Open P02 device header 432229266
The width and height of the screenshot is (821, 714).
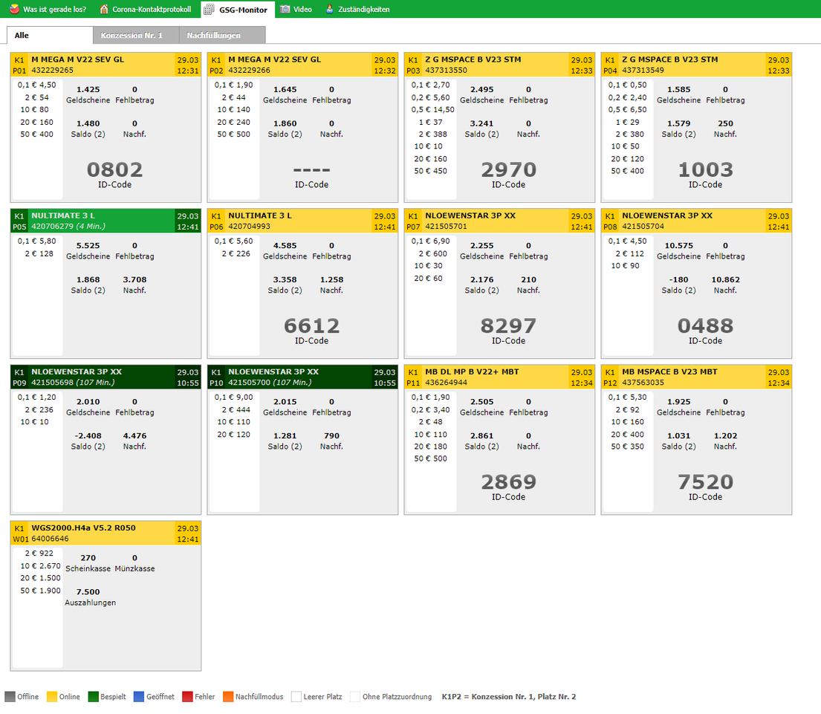(302, 65)
